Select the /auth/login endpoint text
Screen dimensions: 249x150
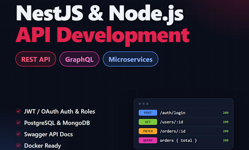[172, 113]
